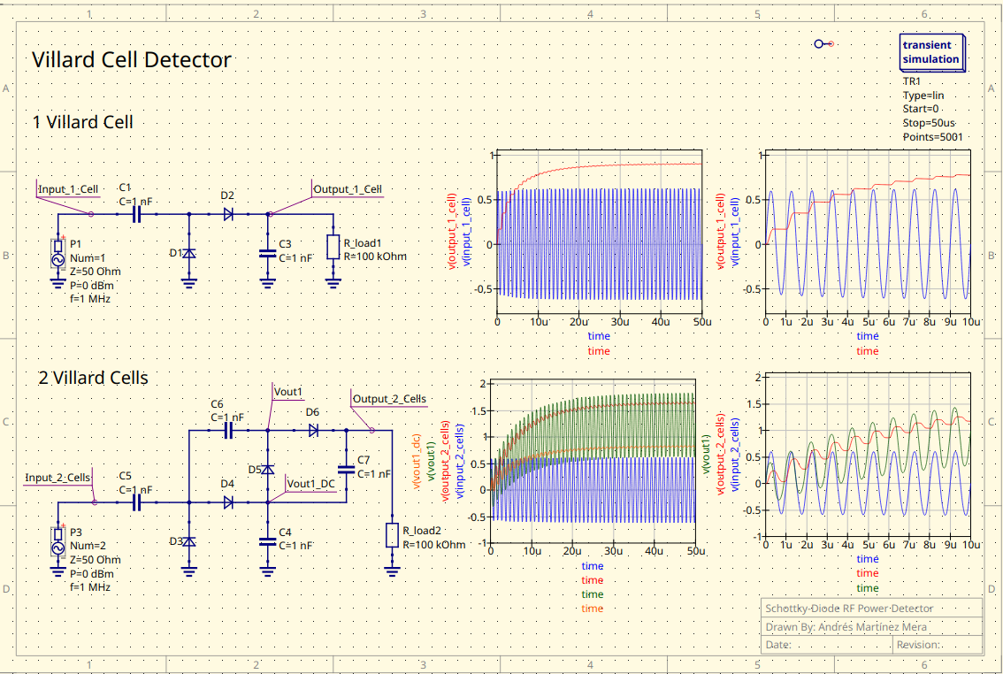Screen dimensions: 1003x674
Task: Click the Vout1_DC label
Action: click(x=308, y=483)
